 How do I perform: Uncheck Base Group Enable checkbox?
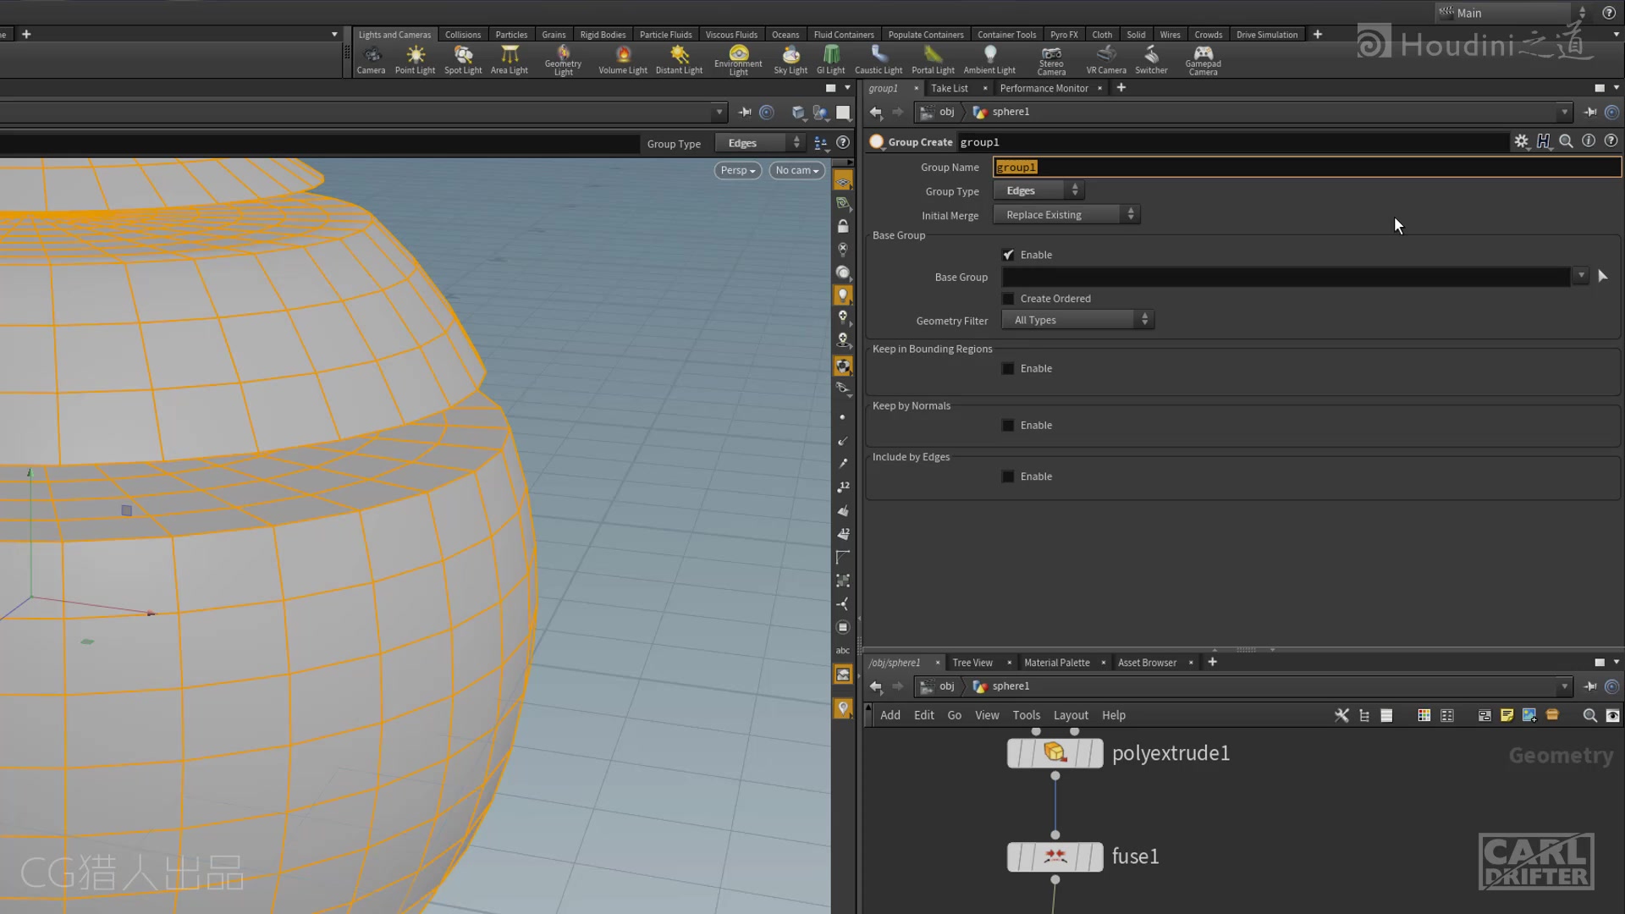1008,255
